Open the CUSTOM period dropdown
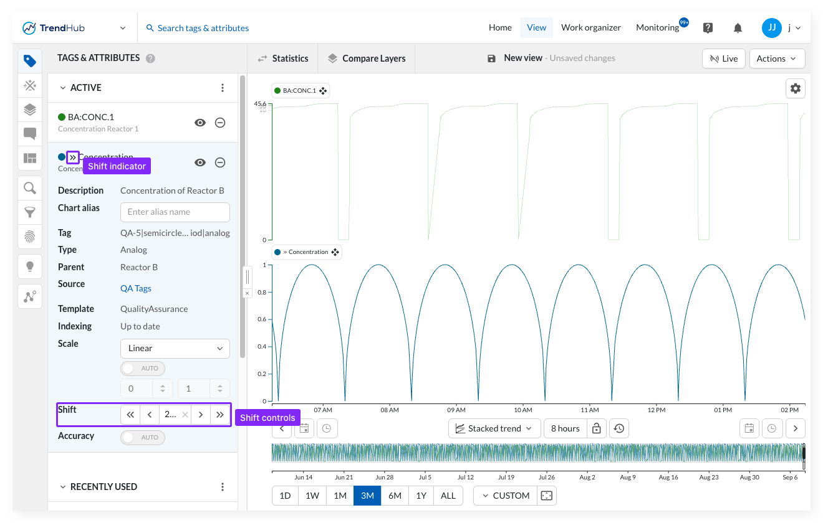Image resolution: width=823 pixels, height=523 pixels. (x=505, y=496)
